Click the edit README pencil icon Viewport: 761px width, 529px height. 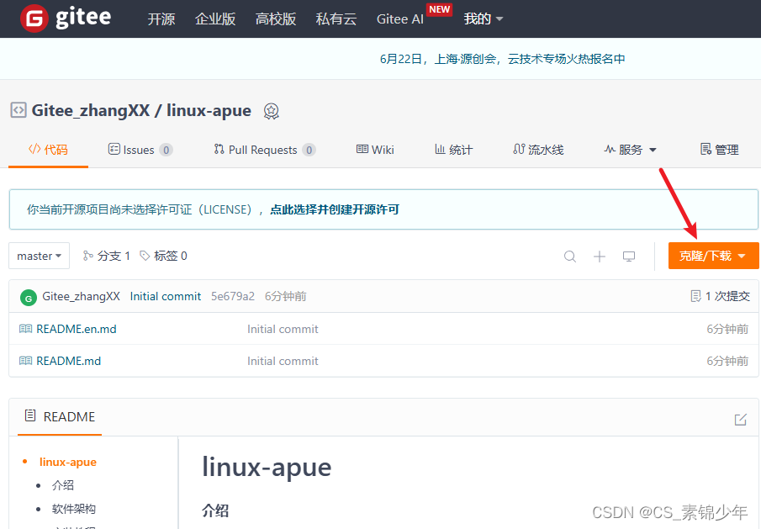[740, 420]
